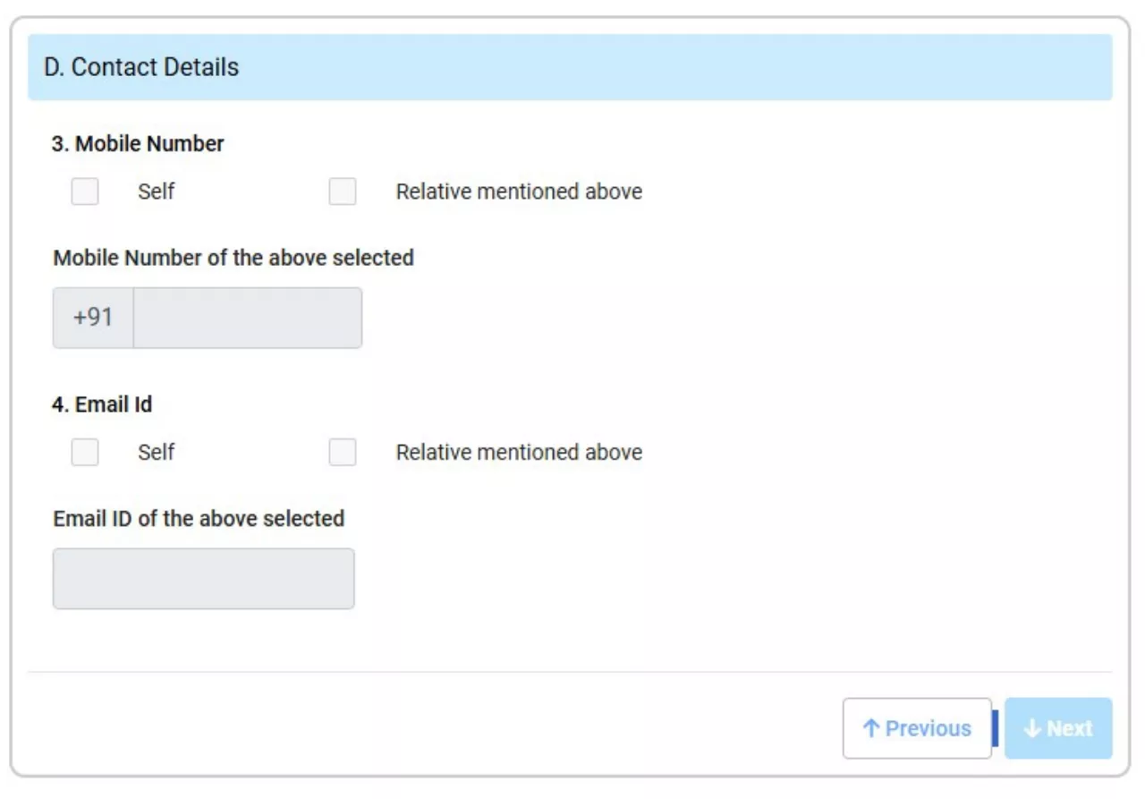This screenshot has height=799, width=1145.
Task: Tick the Self checkbox under Mobile Number
Action: coord(85,191)
